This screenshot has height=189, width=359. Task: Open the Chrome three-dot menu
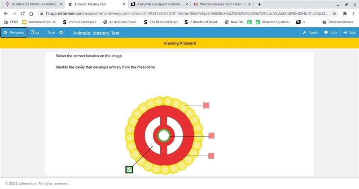(353, 13)
